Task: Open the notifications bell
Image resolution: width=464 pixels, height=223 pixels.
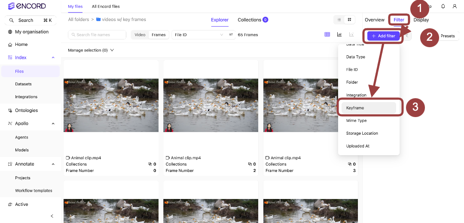Action: 443,6
